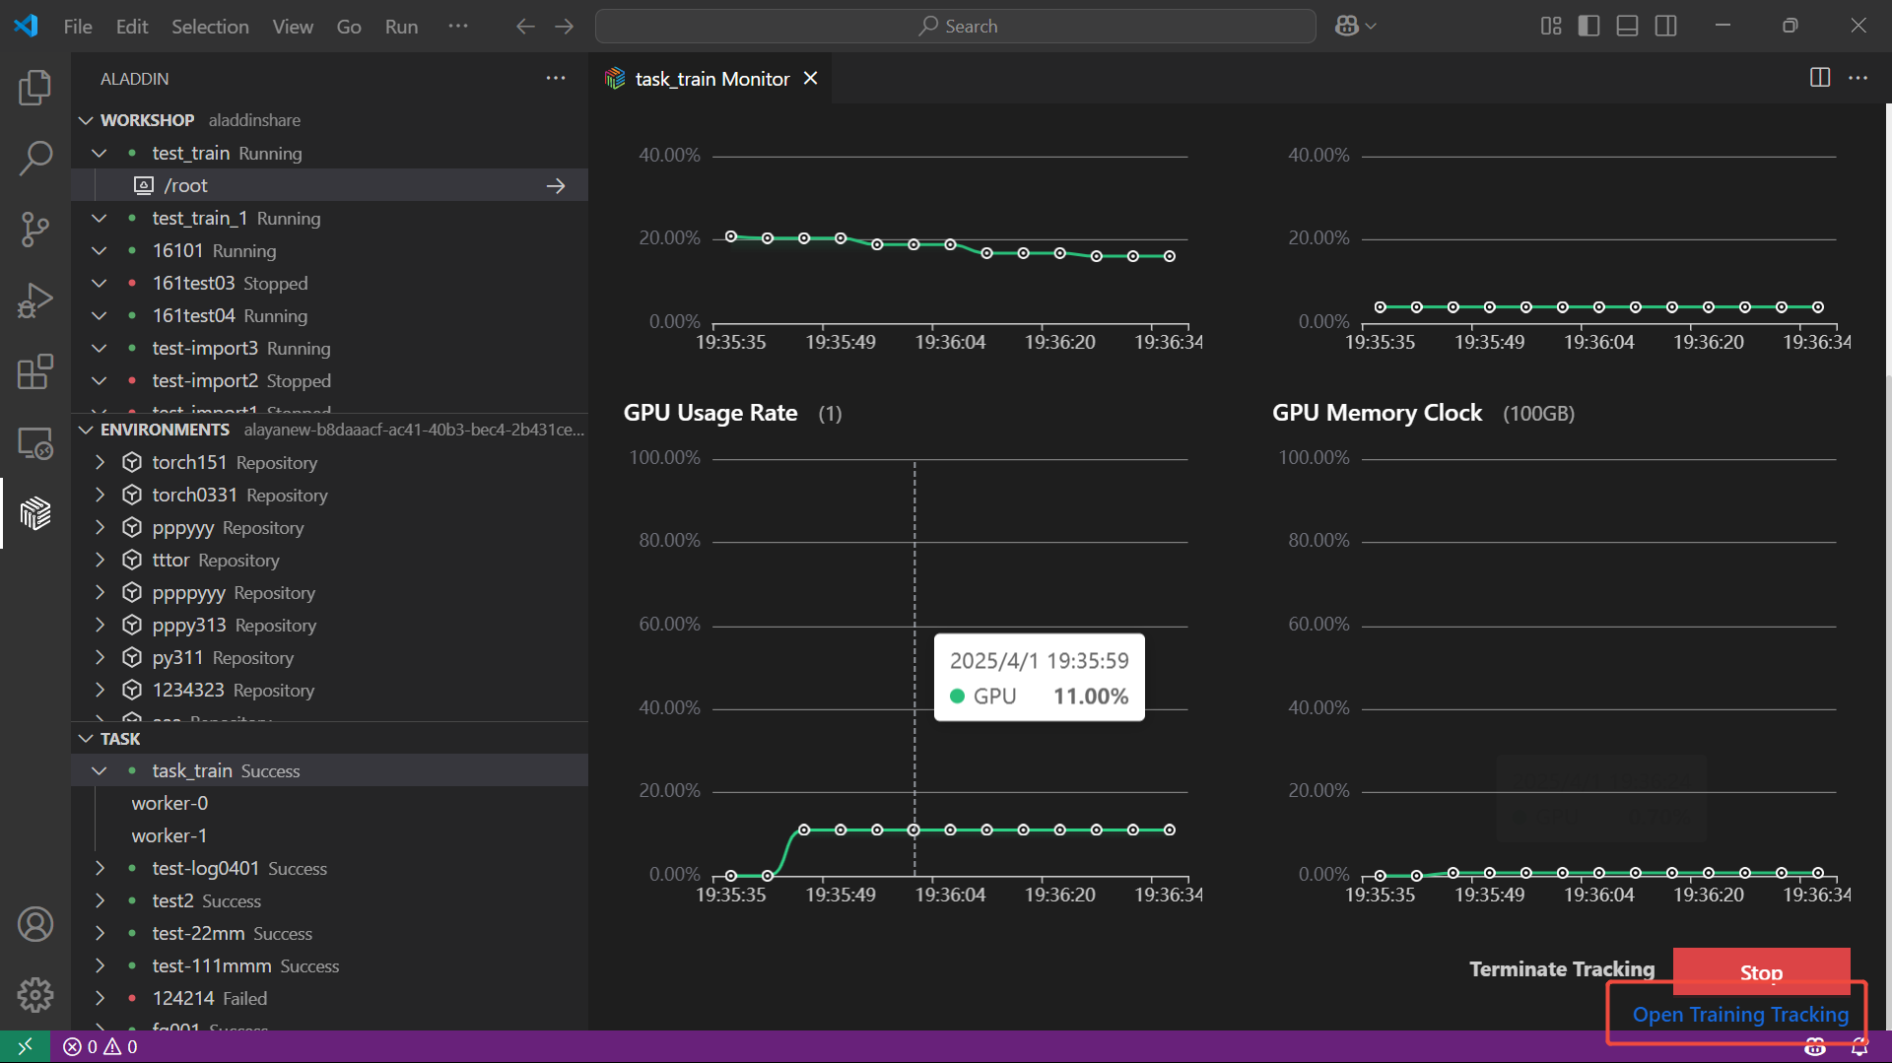Open the Source Control view
1892x1063 pixels.
click(34, 230)
